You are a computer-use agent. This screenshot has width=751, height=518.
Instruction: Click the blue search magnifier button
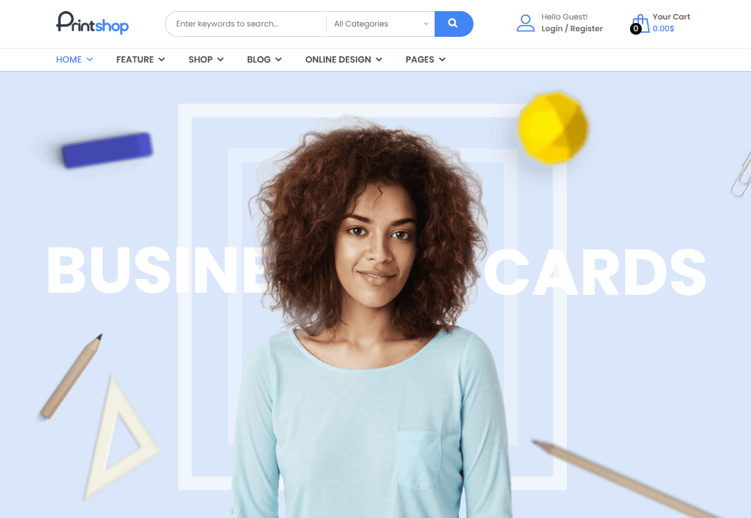[453, 24]
